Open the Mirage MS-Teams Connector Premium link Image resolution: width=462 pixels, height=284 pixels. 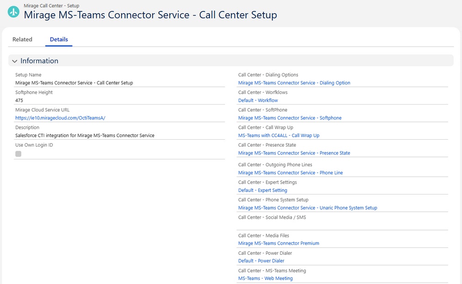coord(279,243)
